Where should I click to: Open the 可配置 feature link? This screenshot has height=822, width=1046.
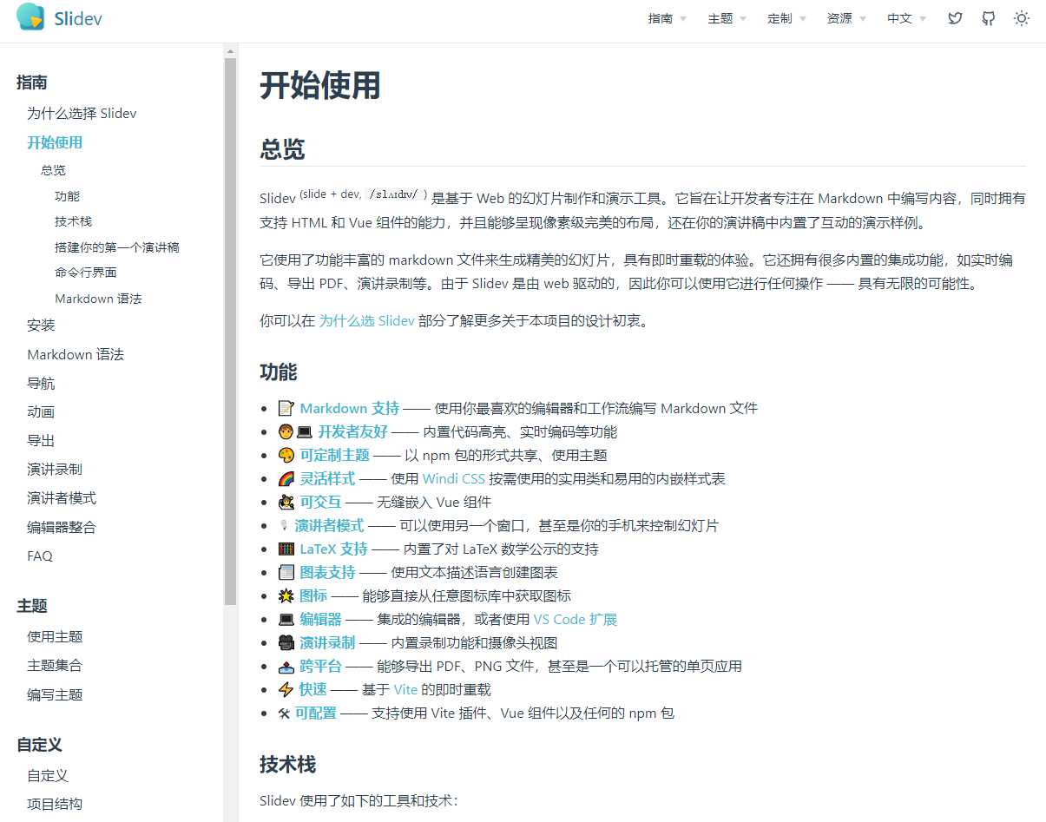point(316,713)
